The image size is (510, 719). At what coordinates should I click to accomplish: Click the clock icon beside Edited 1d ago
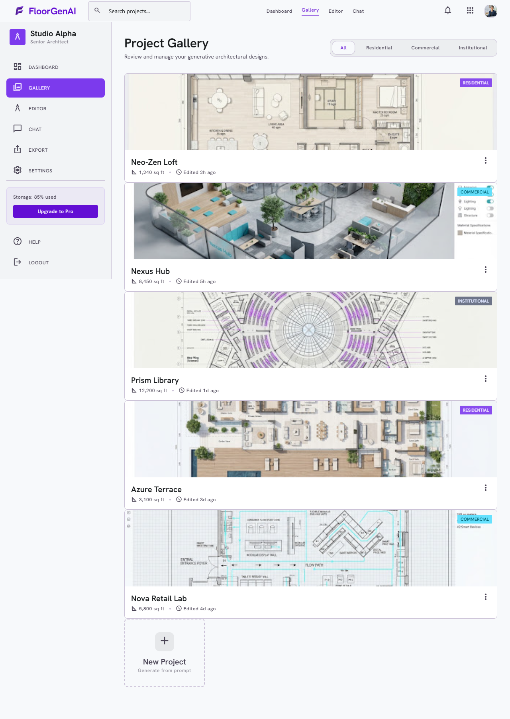click(182, 391)
